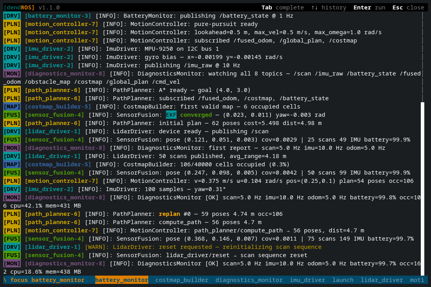The image size is (431, 287).
Task: Click the '↑↓ history' key hint
Action: point(328,7)
